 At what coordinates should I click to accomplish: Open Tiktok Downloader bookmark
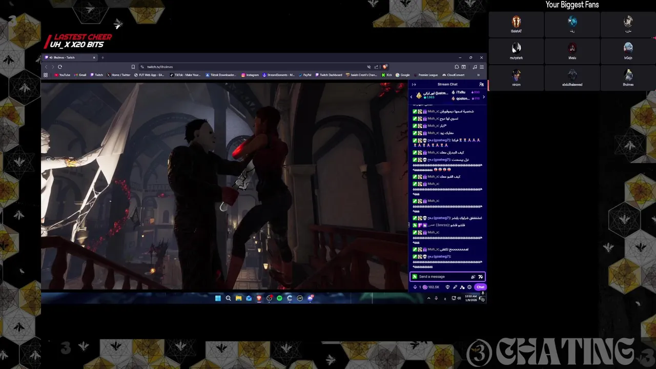(x=221, y=75)
